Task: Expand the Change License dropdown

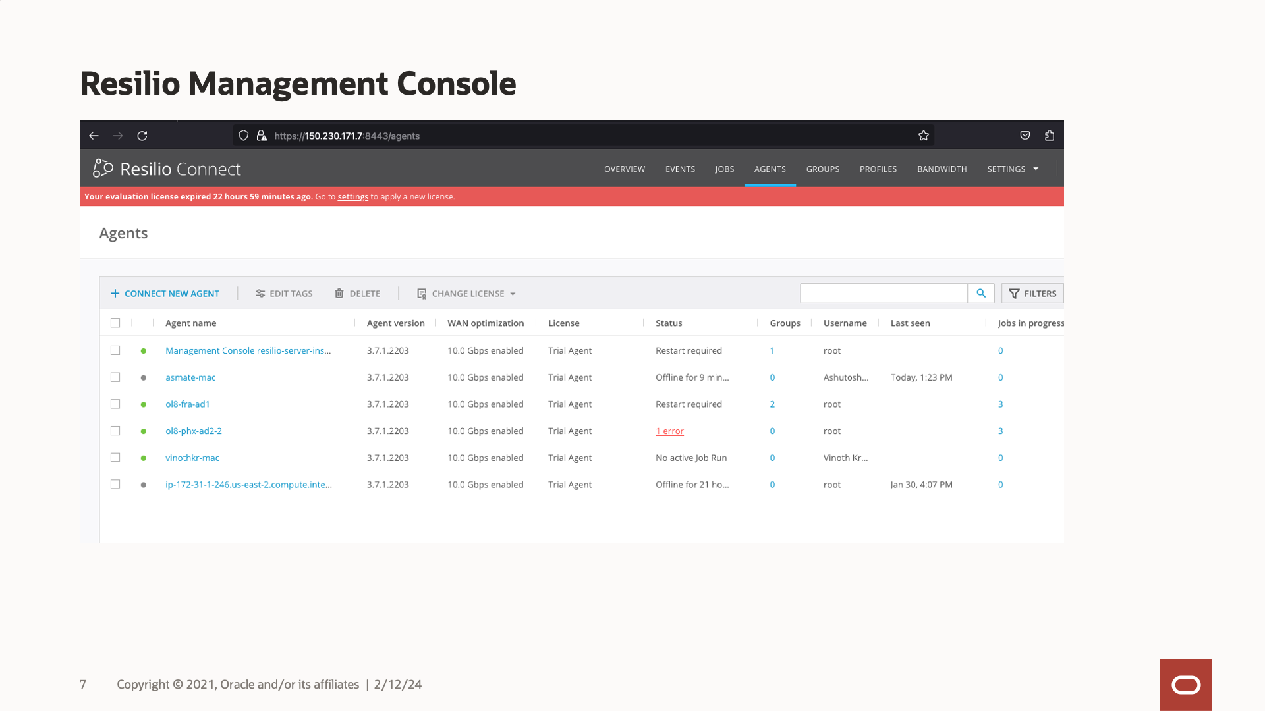Action: [513, 294]
